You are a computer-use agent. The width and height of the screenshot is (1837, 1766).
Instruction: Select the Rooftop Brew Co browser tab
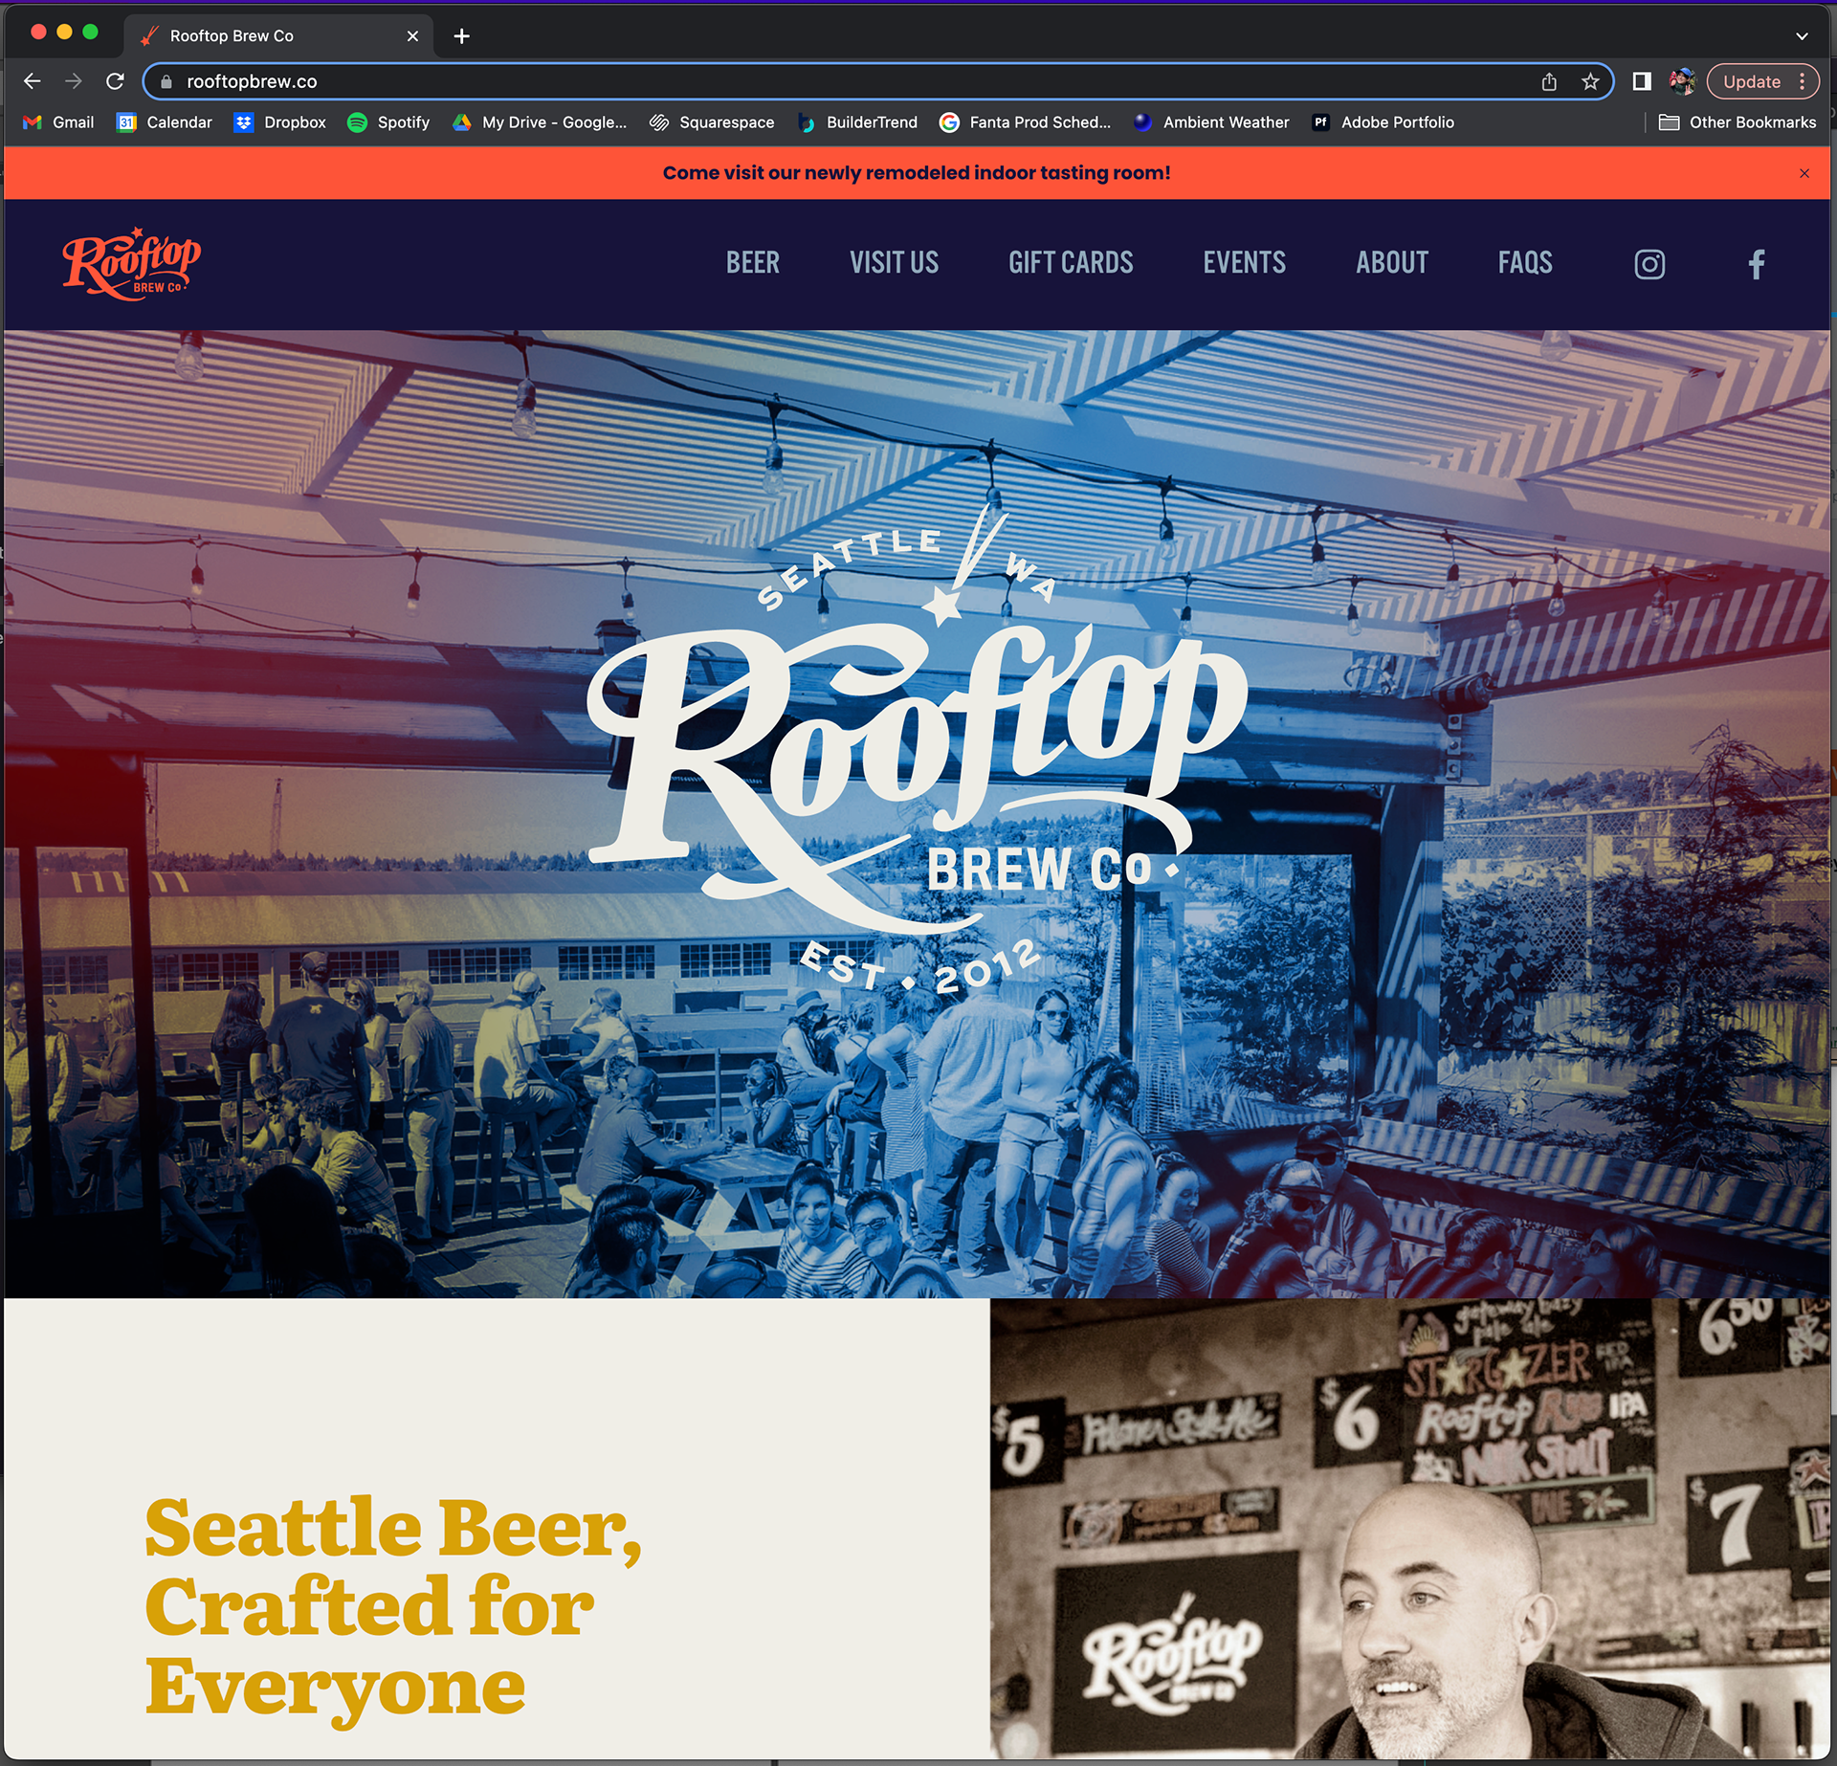[277, 35]
